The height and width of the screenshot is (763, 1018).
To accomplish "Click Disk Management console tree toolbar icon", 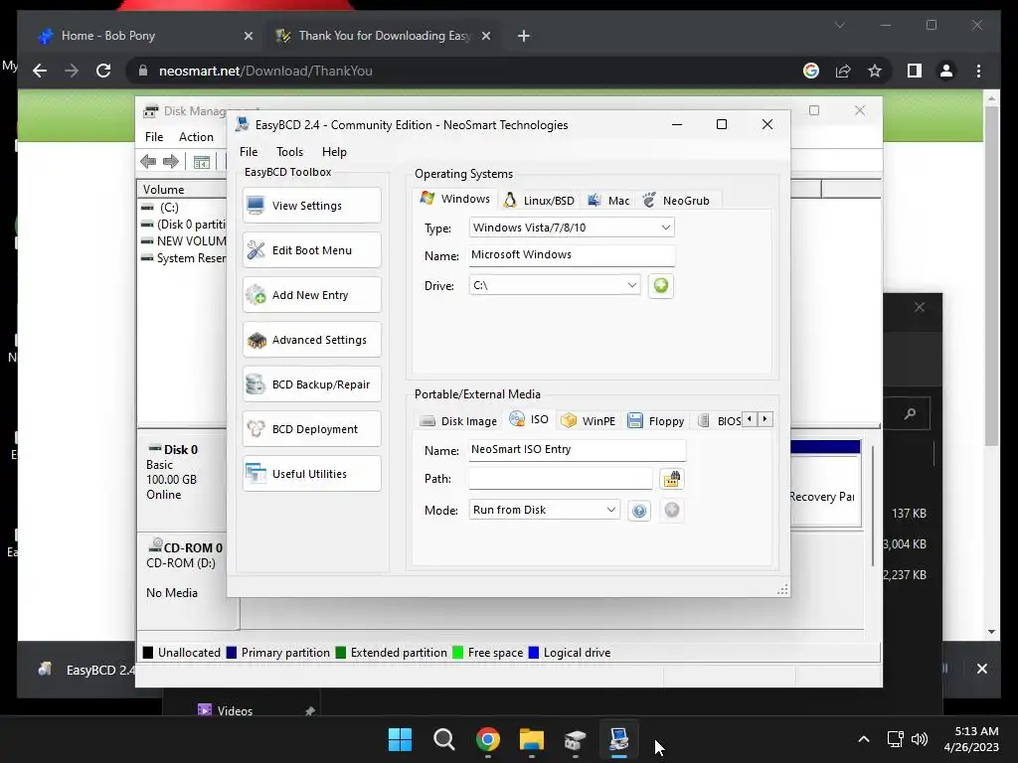I will (x=202, y=162).
